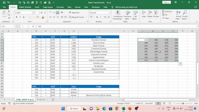199x112 pixels.
Task: Open Format as Table gallery
Action: pyautogui.click(x=127, y=15)
